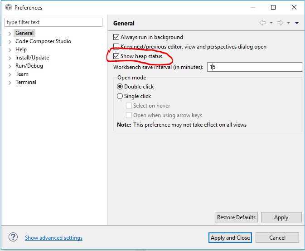Open the Show advanced settings link
This screenshot has height=251, width=305.
tap(53, 238)
